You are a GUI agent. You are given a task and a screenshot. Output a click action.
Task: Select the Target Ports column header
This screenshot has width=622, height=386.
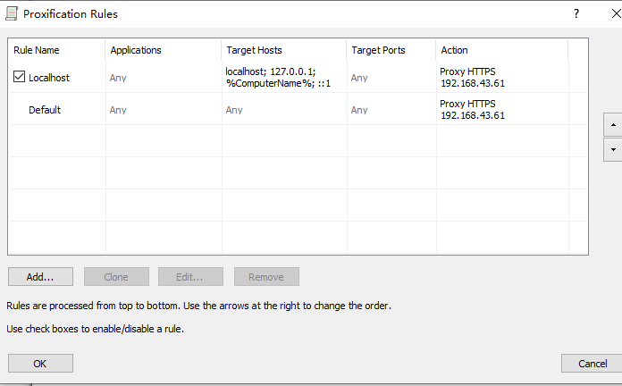pos(391,50)
